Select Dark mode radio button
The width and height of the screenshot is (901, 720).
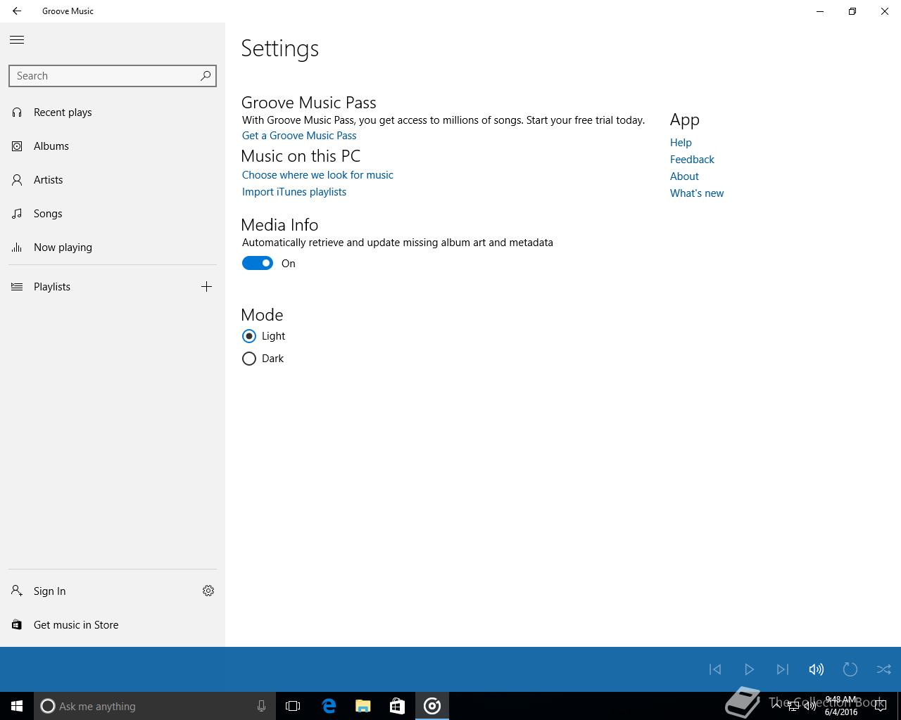point(249,359)
